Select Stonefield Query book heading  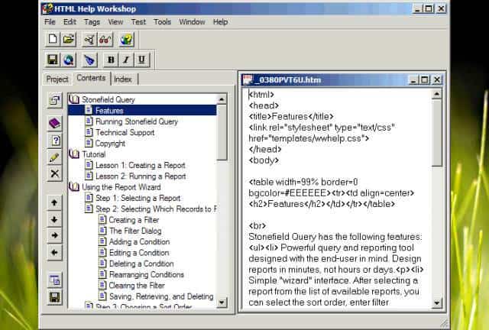pos(108,99)
